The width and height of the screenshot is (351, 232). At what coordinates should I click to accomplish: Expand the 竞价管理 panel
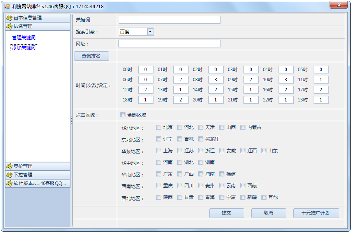tap(38, 166)
